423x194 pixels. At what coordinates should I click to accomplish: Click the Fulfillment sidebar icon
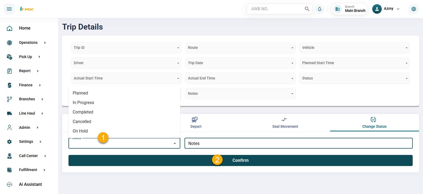tap(10, 170)
